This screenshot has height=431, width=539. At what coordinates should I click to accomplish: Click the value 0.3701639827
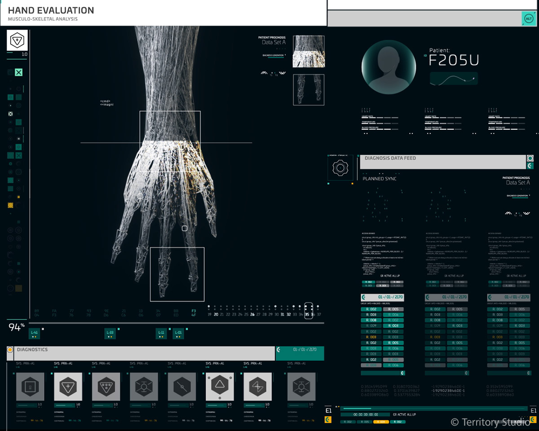(408, 391)
